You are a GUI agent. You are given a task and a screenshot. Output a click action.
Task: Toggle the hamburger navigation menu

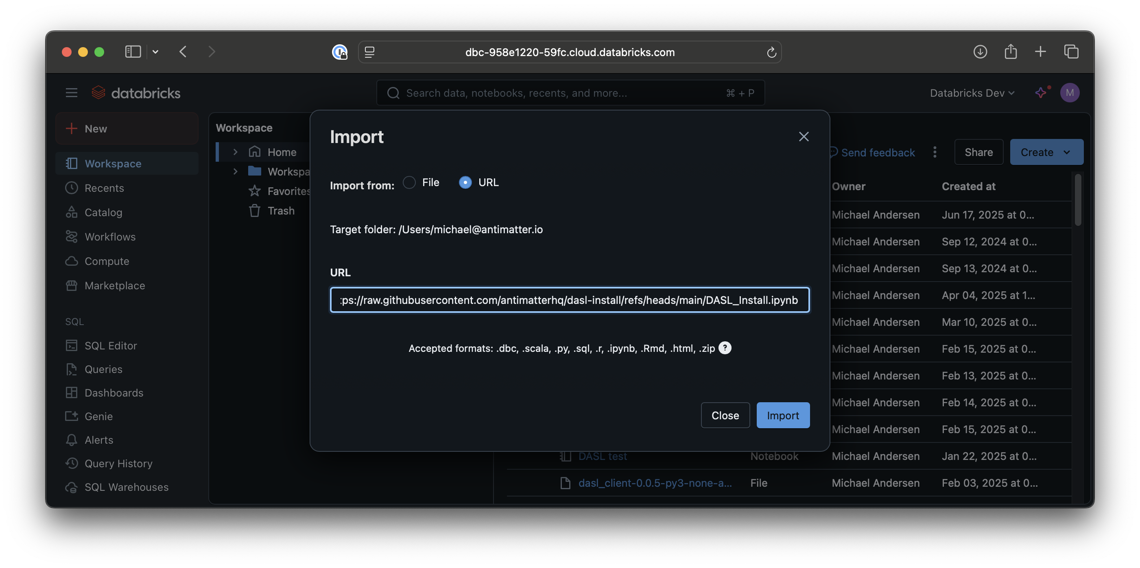pos(71,93)
